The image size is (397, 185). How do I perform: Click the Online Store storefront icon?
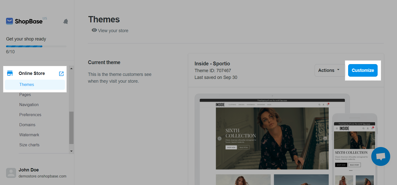click(x=10, y=73)
